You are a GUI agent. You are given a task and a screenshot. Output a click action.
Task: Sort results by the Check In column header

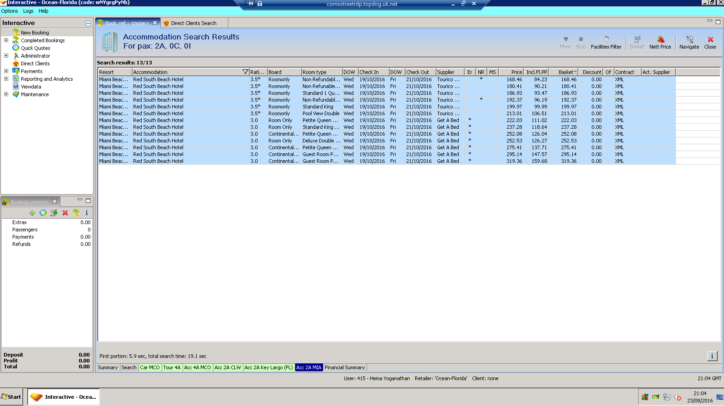pyautogui.click(x=373, y=72)
